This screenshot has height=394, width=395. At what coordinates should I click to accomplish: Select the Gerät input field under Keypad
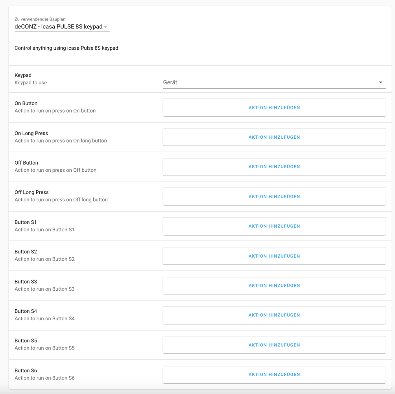pos(236,82)
